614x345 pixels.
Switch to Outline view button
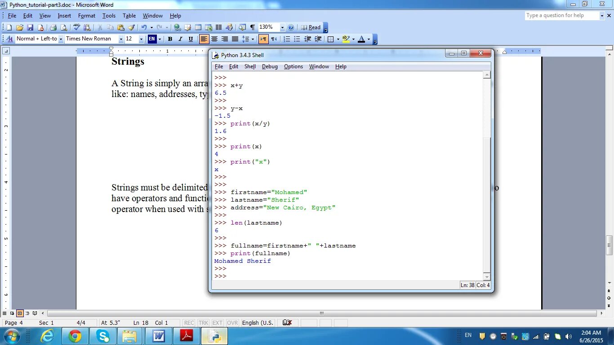27,313
